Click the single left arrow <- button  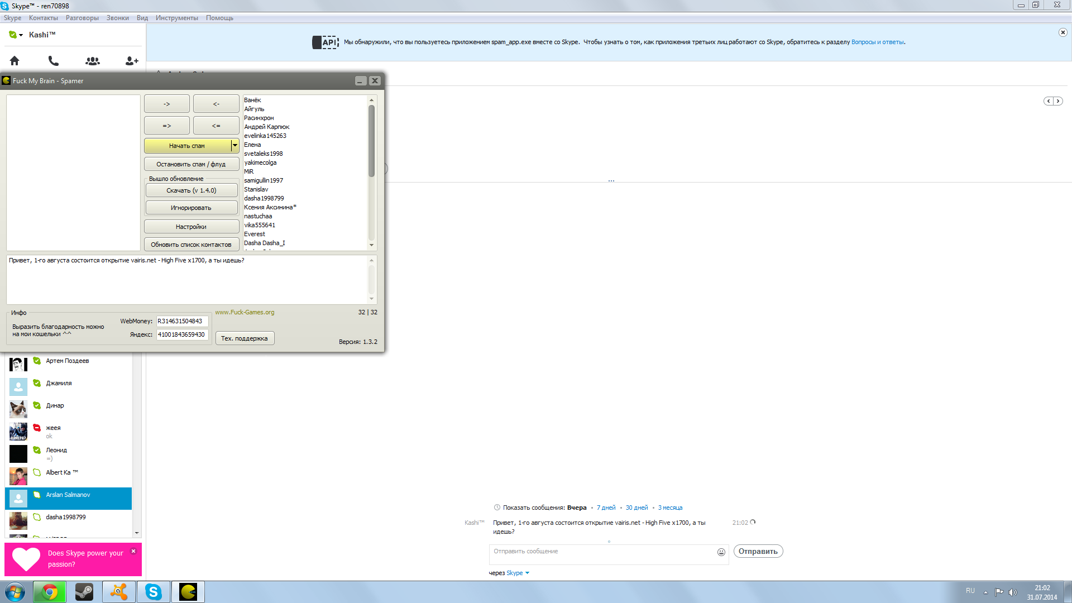point(216,104)
